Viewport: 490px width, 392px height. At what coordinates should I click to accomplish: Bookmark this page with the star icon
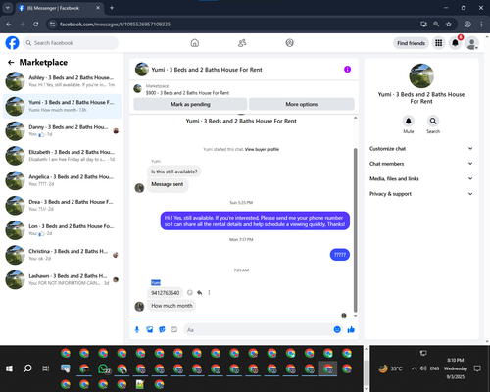tap(449, 24)
